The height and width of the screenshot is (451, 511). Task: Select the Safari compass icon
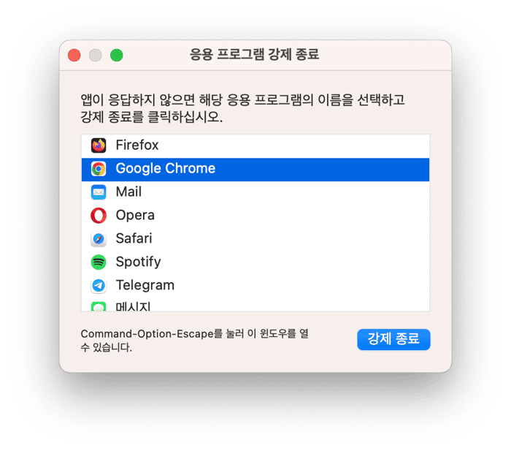pyautogui.click(x=99, y=239)
